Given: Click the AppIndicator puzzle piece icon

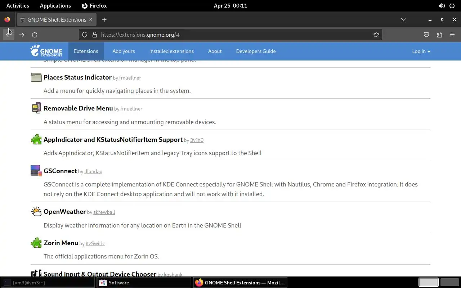Looking at the screenshot, I should 36,140.
